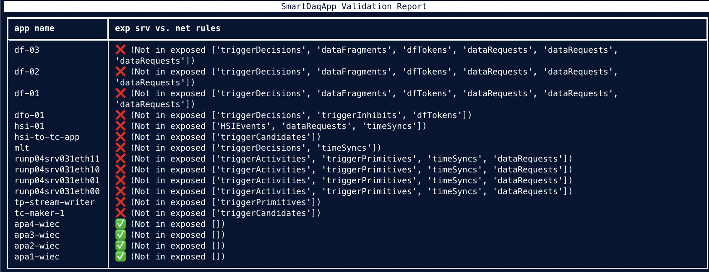Click 'timeSyncs' in the mlt row
Viewport: 709px width, 272px height.
click(x=347, y=148)
